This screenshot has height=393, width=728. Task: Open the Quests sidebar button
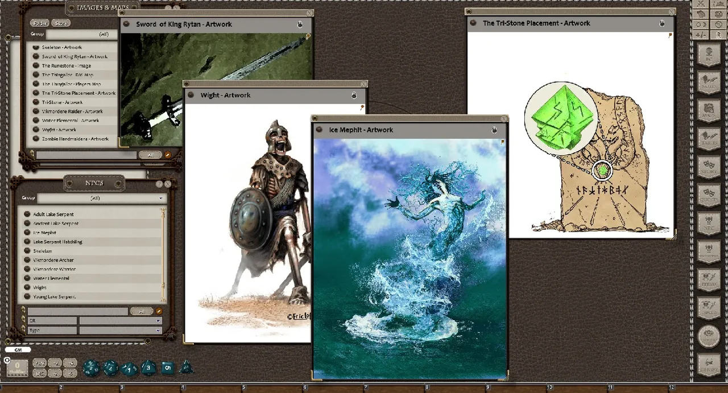[709, 194]
